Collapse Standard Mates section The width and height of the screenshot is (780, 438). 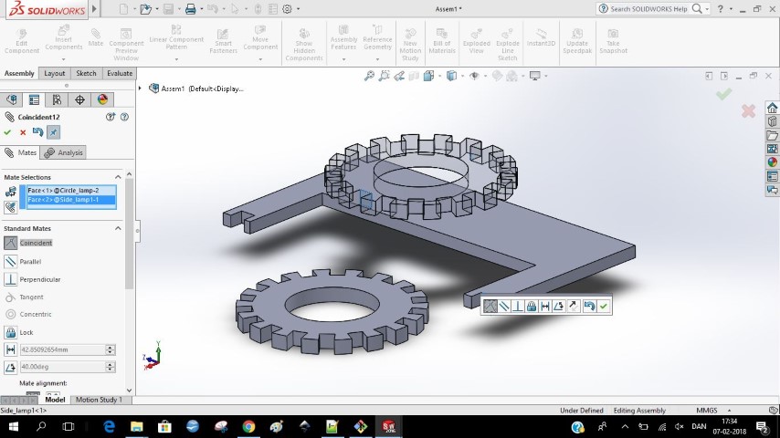(118, 228)
